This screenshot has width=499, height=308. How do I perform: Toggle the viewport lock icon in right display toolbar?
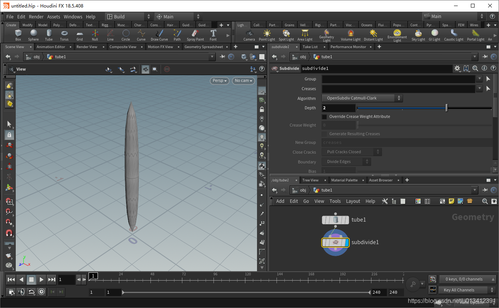(x=262, y=110)
